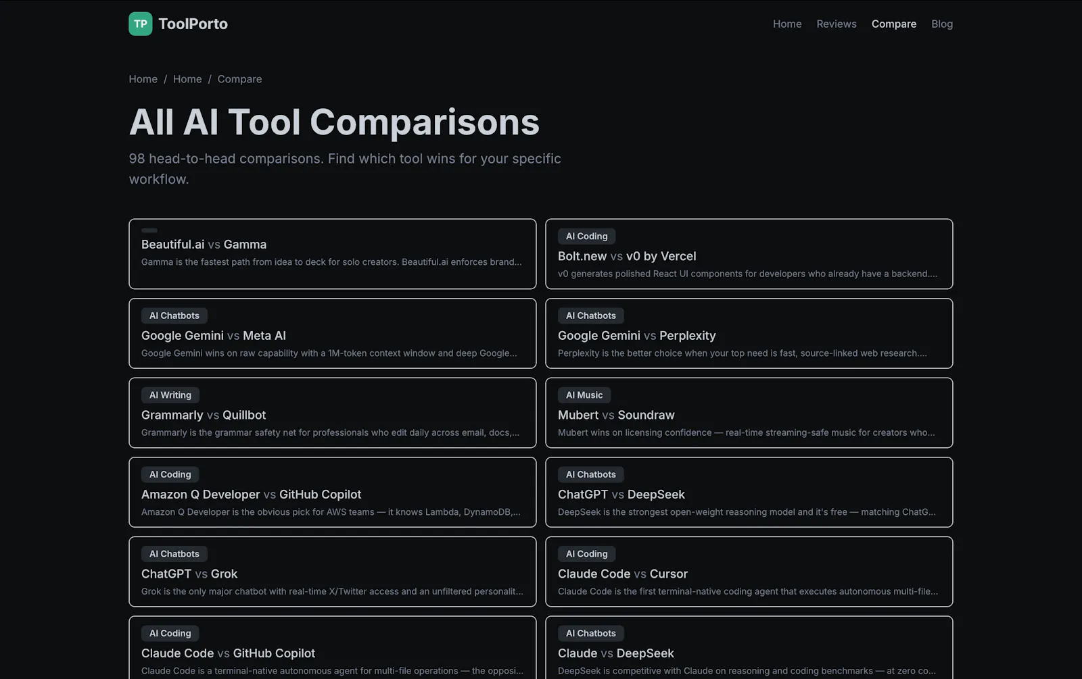The height and width of the screenshot is (679, 1082).
Task: Click AI Chatbots tag on ChatGPT vs DeepSeek
Action: 591,474
